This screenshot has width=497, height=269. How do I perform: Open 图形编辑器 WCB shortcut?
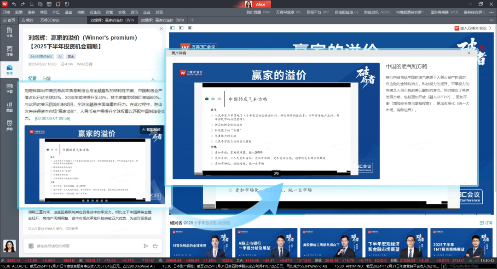[x=444, y=12]
